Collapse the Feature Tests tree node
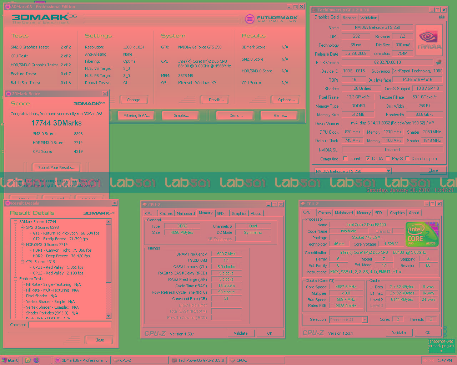This screenshot has height=365, width=457. [x=16, y=279]
